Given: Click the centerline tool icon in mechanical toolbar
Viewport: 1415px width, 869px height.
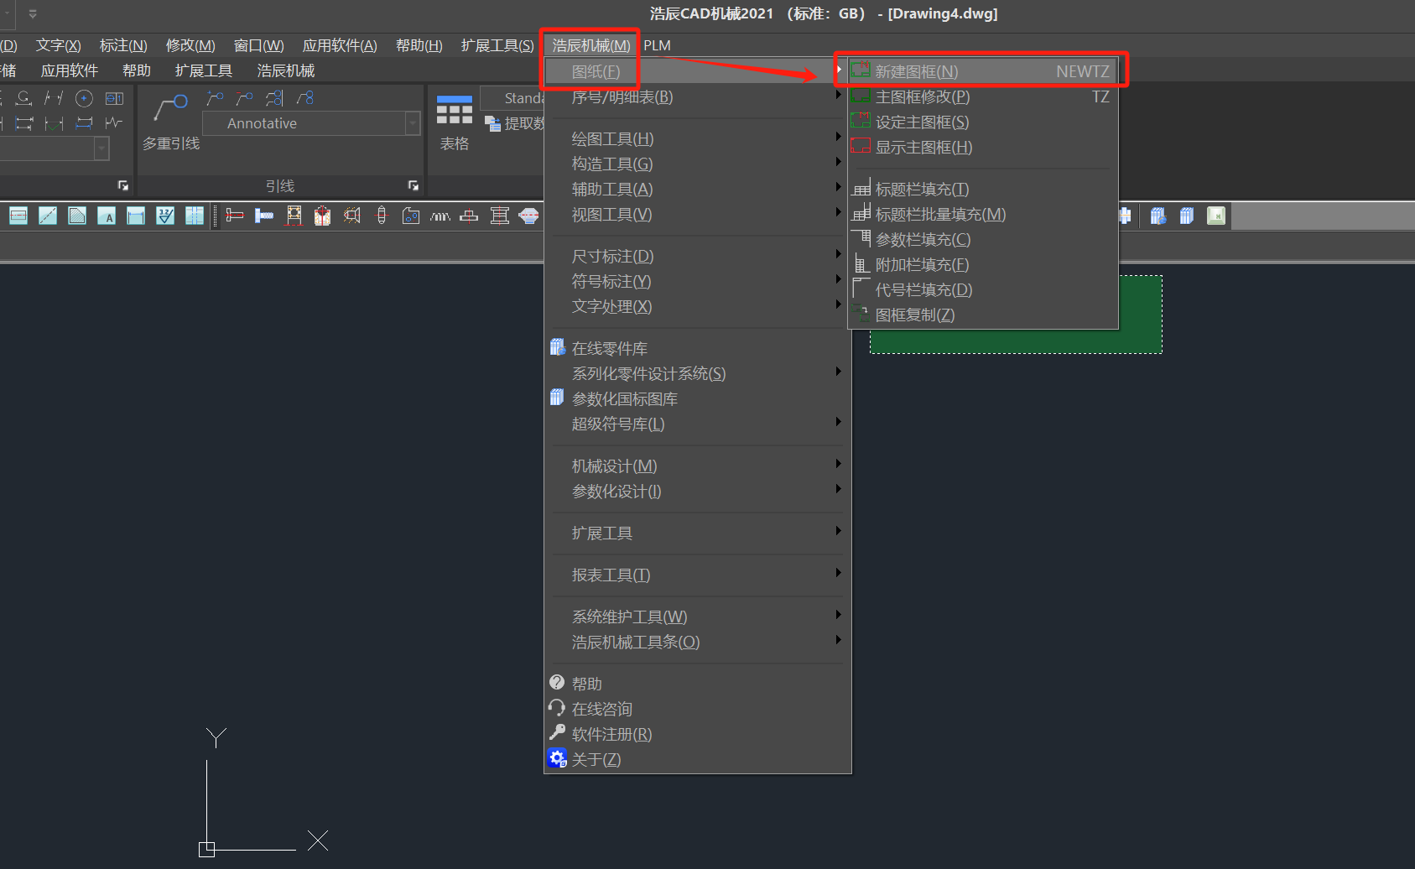Looking at the screenshot, I should (18, 216).
